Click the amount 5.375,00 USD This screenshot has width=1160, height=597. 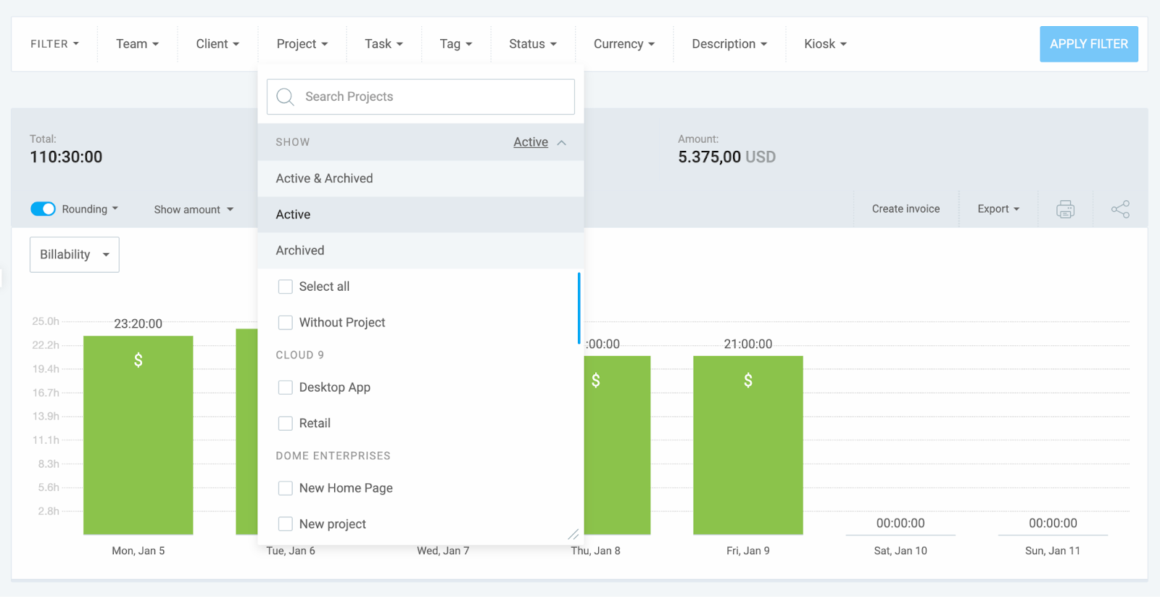point(726,157)
